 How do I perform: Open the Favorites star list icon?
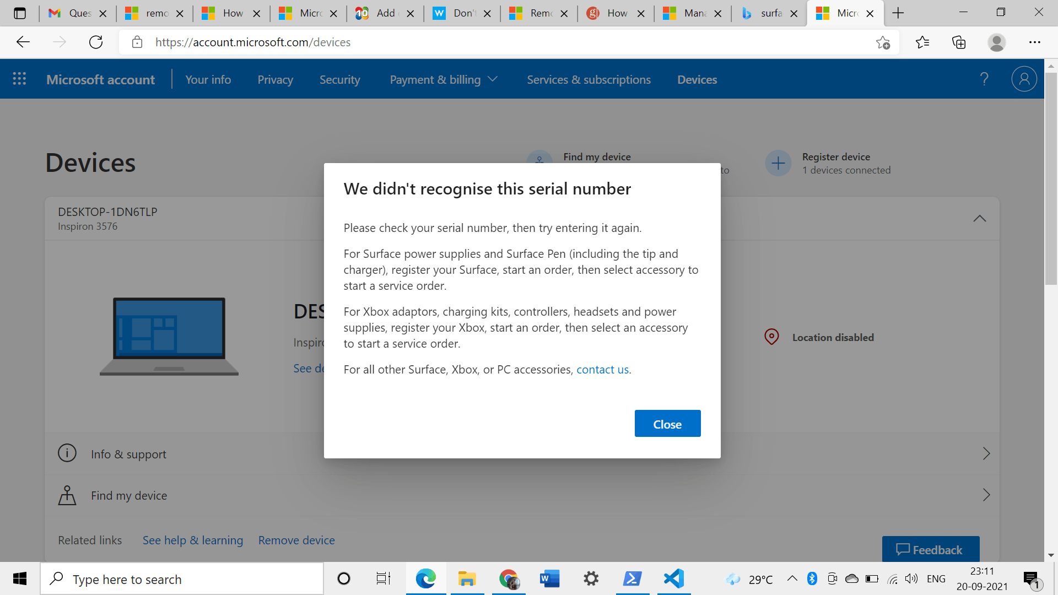coord(922,42)
